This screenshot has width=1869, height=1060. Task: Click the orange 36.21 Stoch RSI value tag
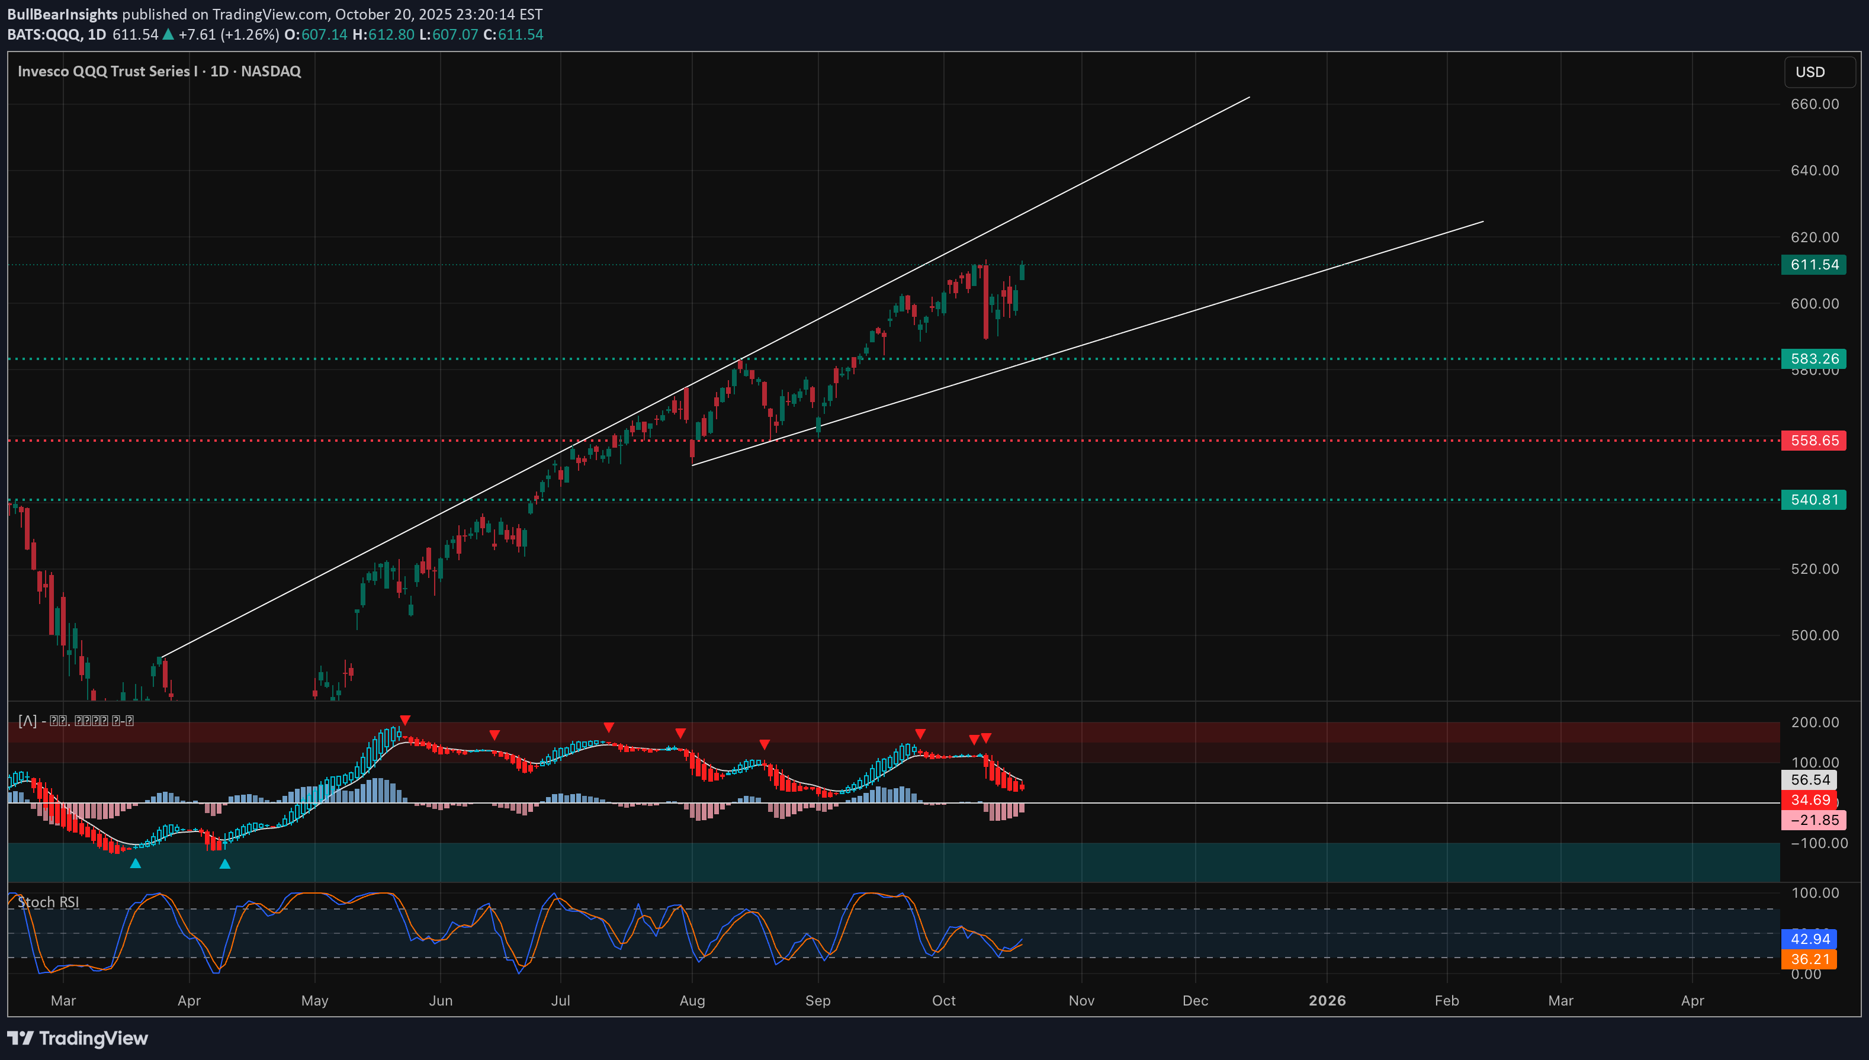click(x=1809, y=959)
